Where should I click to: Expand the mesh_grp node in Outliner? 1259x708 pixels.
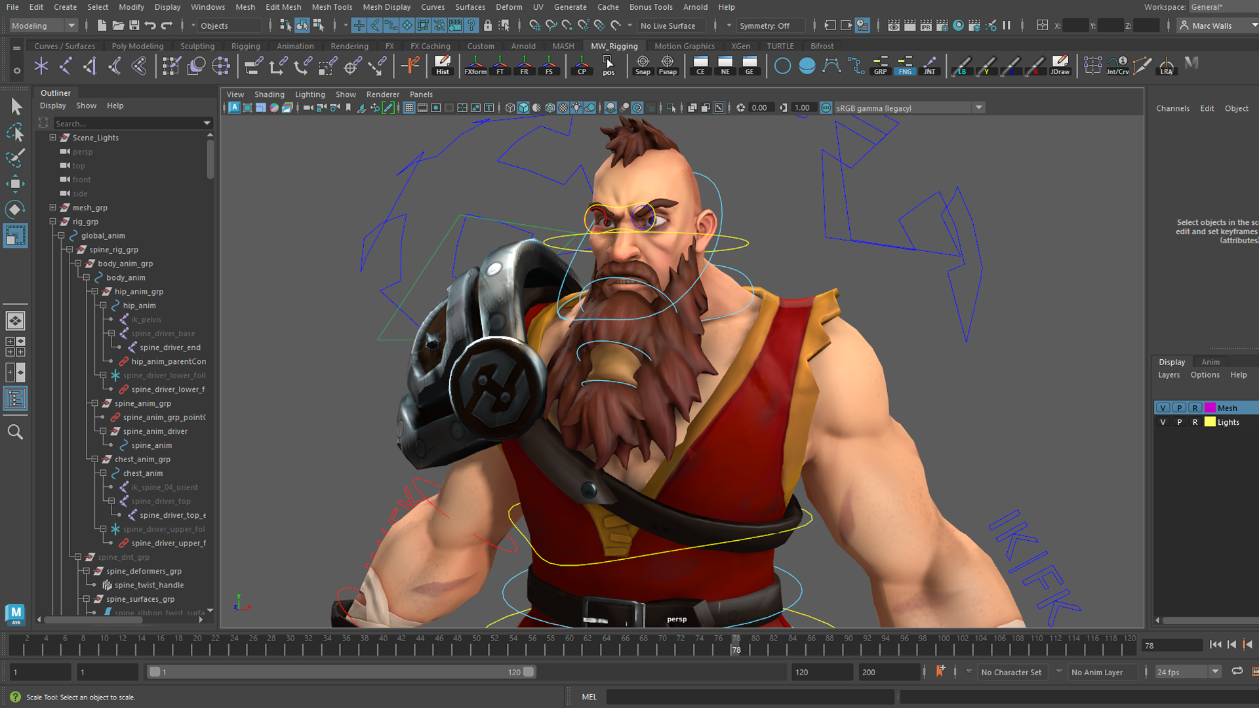click(x=53, y=207)
